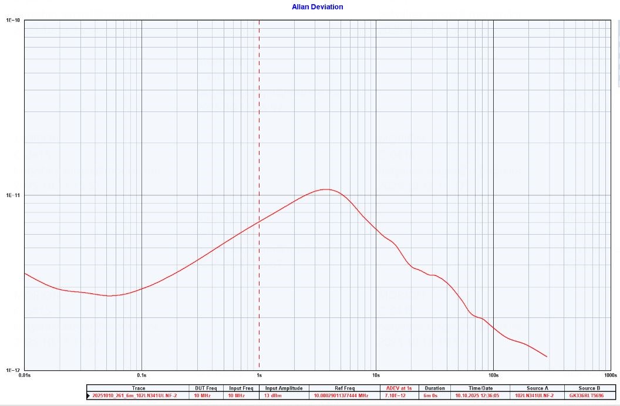The width and height of the screenshot is (620, 406).
Task: Click the red dashed 1s cursor line
Action: pos(259,117)
